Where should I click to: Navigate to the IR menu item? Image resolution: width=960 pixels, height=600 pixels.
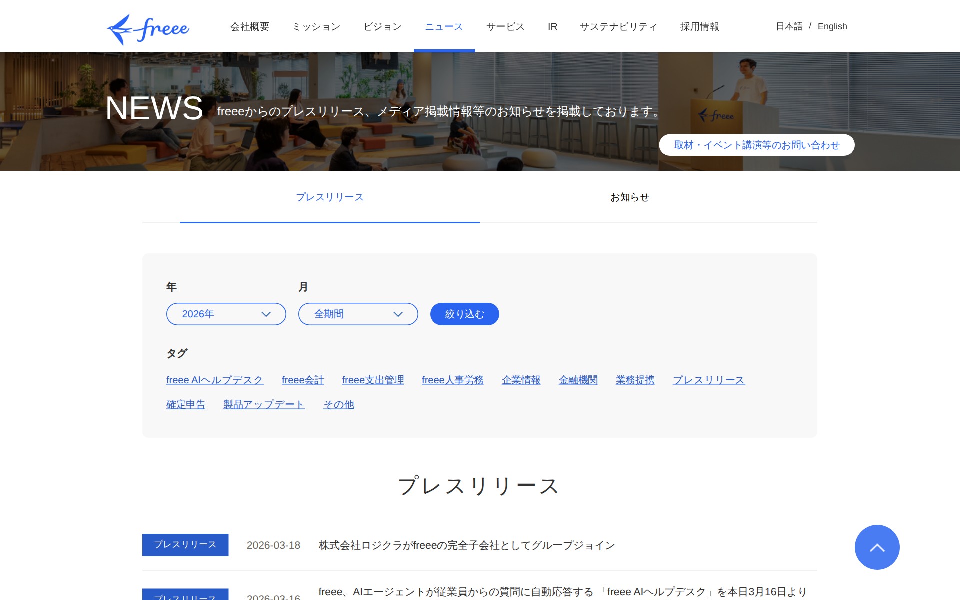click(552, 27)
